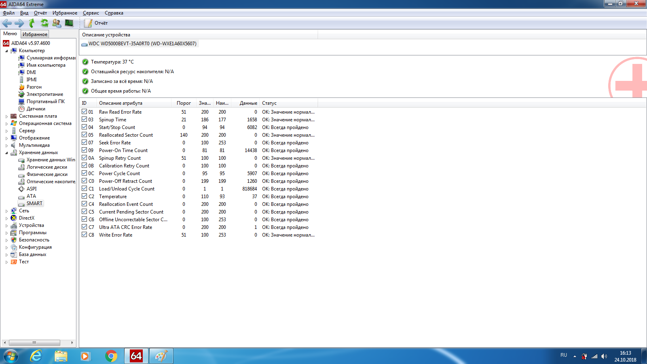
Task: Click the users/manage report icon in toolbar
Action: (x=57, y=23)
